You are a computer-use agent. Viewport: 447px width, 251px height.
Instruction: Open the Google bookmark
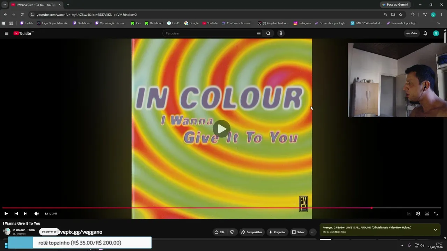192,23
